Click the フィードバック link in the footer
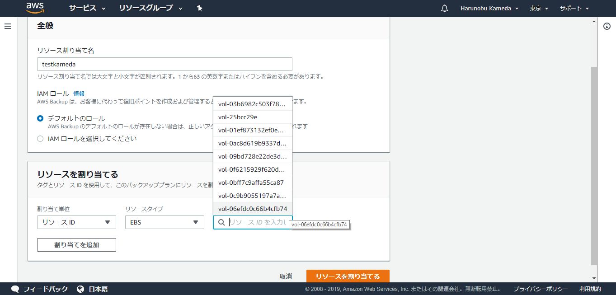Screen dimensions: 616x295 (x=46, y=289)
